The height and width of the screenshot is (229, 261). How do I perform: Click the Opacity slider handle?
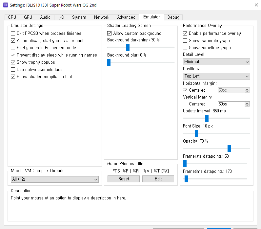click(x=229, y=149)
